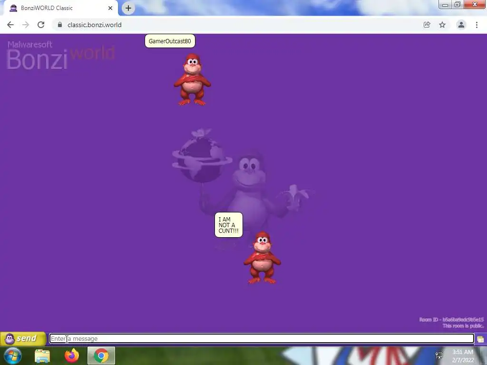This screenshot has width=487, height=365.
Task: Click the GamerOutcast80 name bubble
Action: [170, 41]
